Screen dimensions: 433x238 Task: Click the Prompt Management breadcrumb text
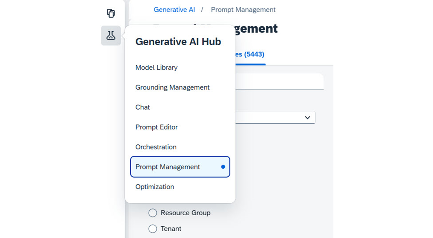[x=243, y=10]
